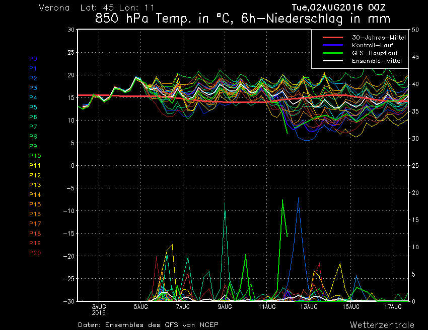Click the Lat: 45 Lon: 11 coordinates
Viewport: 428px width, 330px height.
coord(117,8)
